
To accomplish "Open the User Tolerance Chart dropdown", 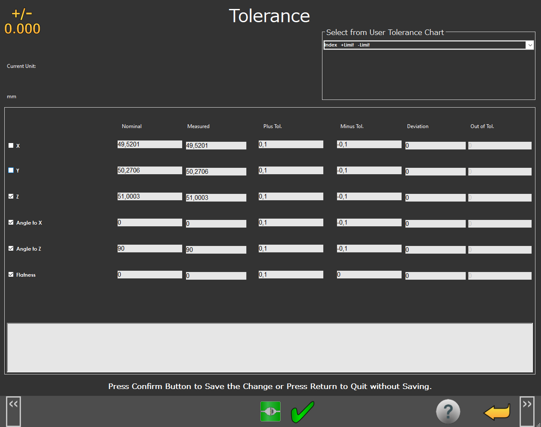I will 530,45.
